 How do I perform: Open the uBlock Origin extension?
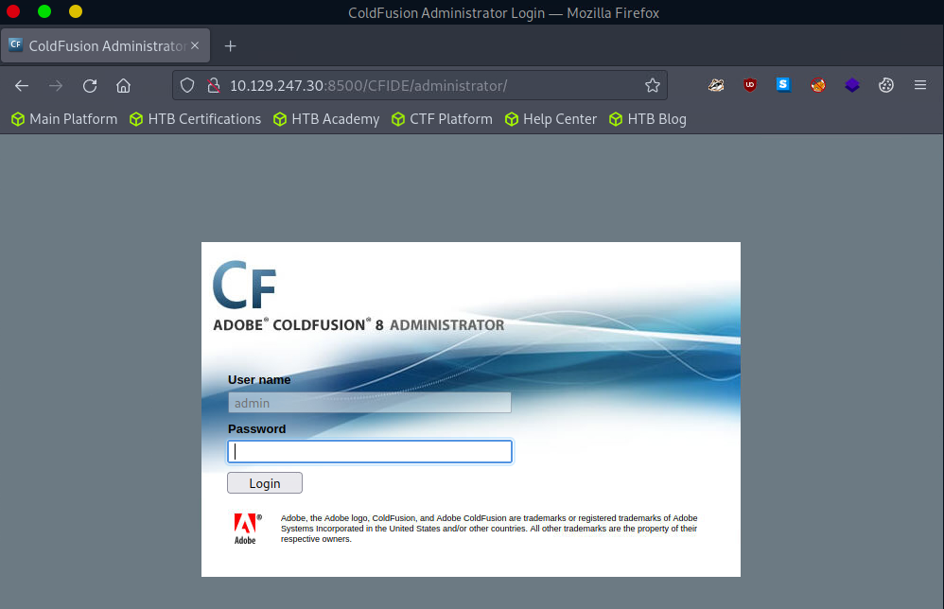750,85
